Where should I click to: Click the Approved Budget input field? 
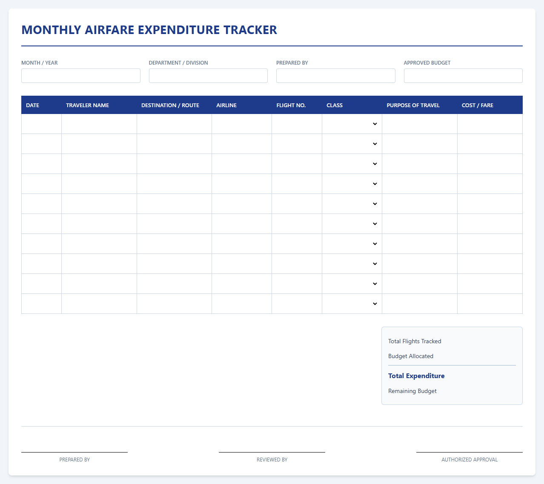click(x=463, y=76)
